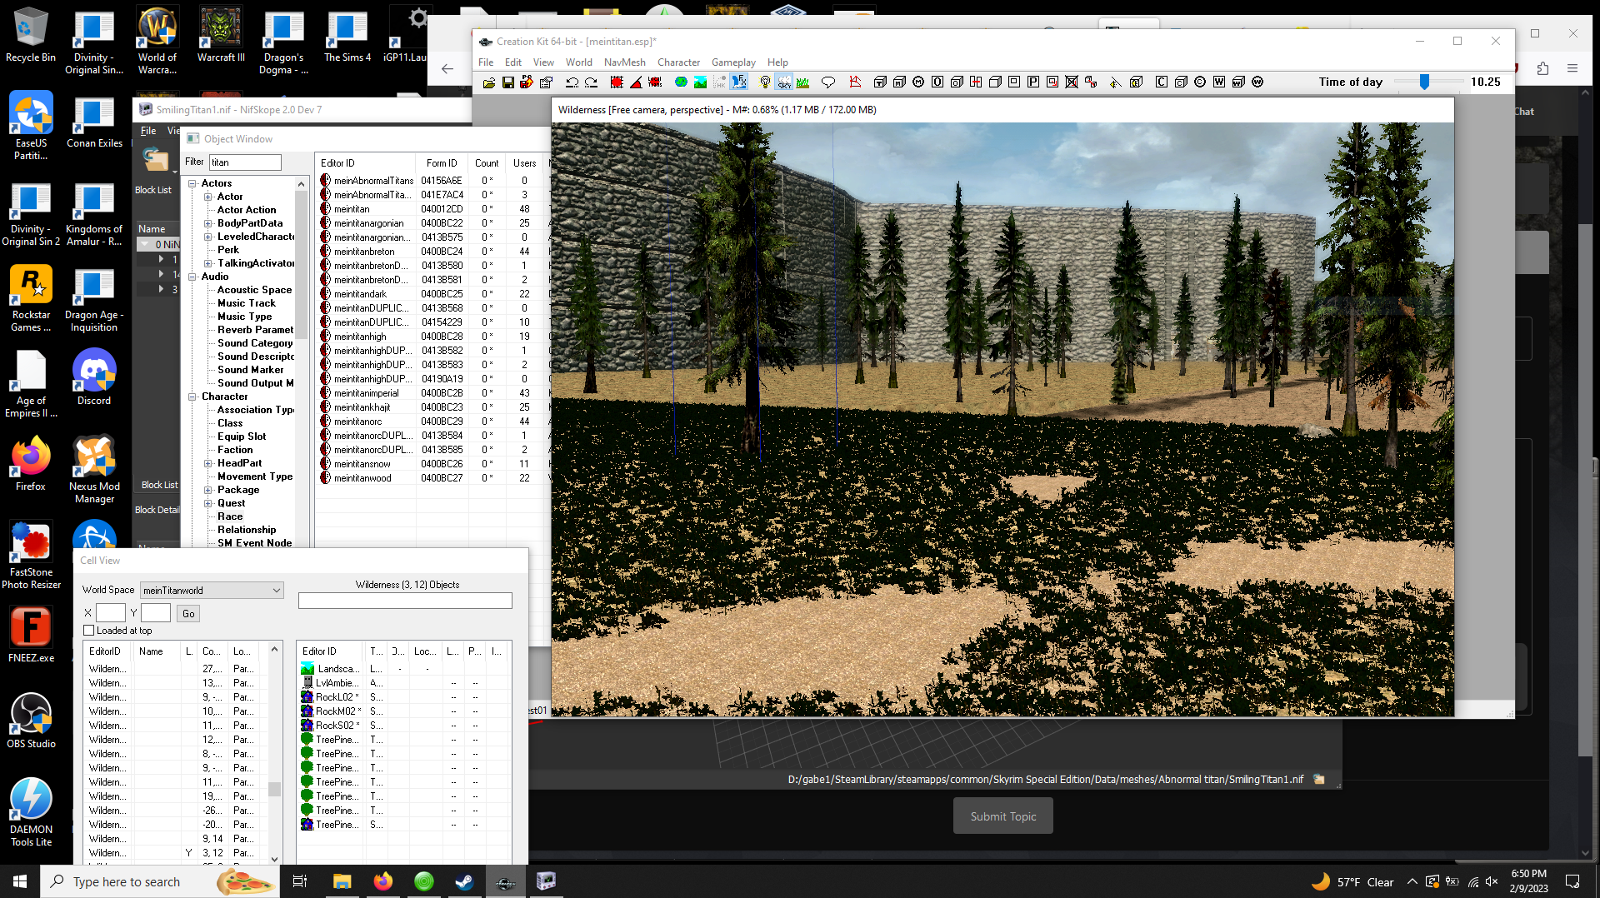The height and width of the screenshot is (898, 1600).
Task: Open the Gameplay menu
Action: pyautogui.click(x=733, y=62)
